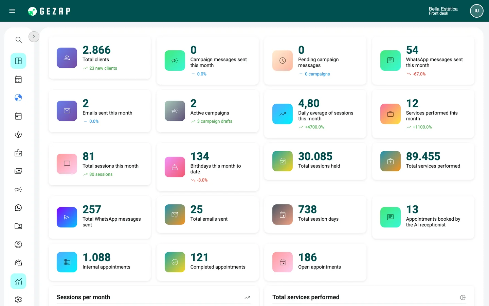The width and height of the screenshot is (489, 306).
Task: Click the -3.0% birthdays change value
Action: (x=202, y=180)
